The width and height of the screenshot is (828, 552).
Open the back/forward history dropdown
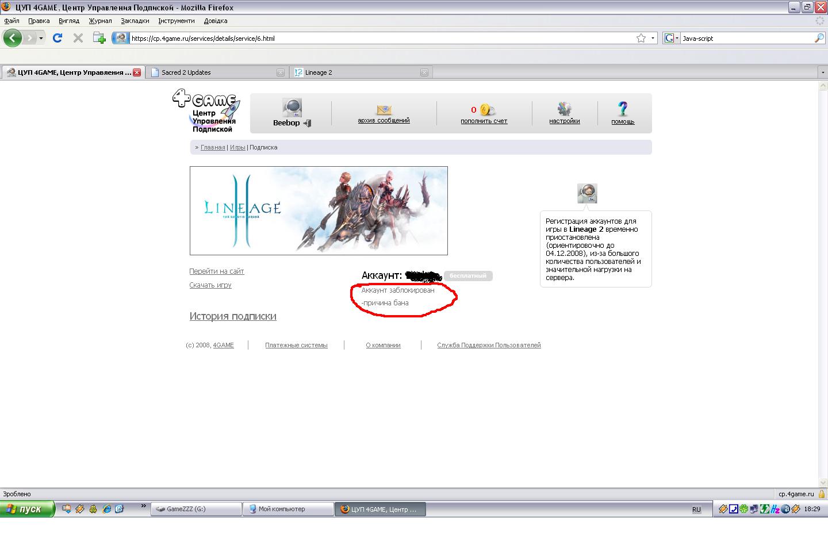[x=41, y=39]
